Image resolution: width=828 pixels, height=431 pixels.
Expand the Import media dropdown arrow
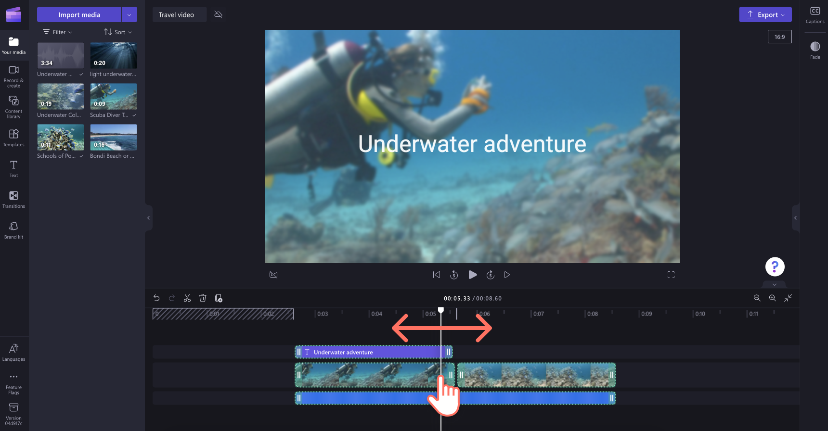point(129,14)
